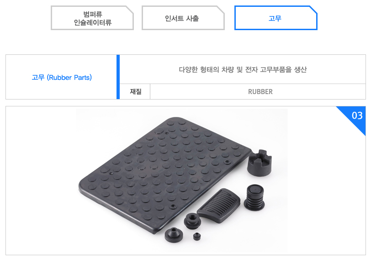Click the description text 다양한 형태의 차량

coord(206,69)
